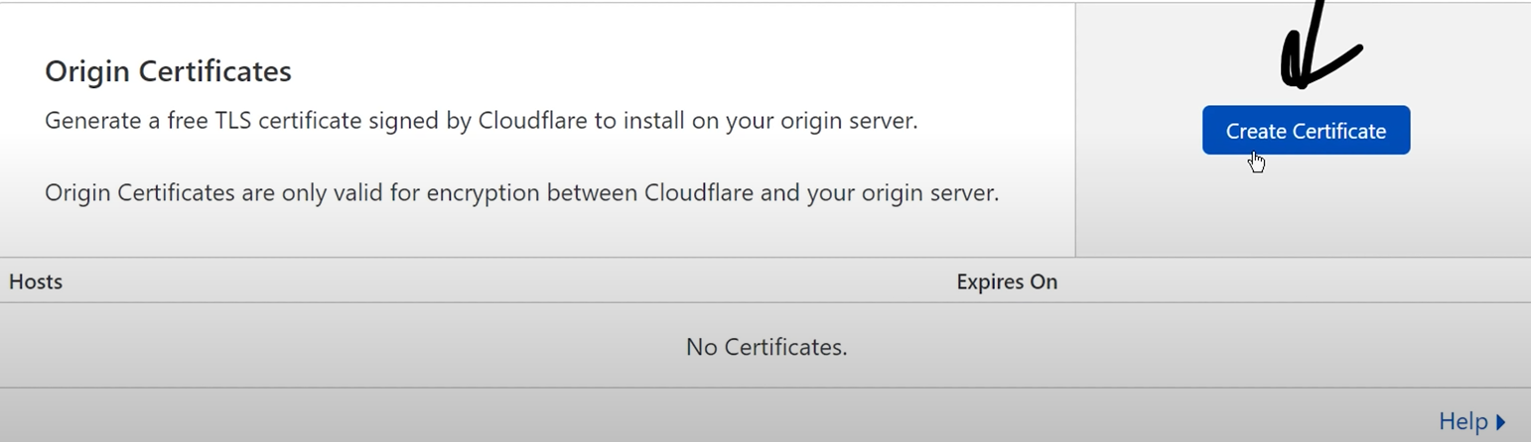Image resolution: width=1531 pixels, height=442 pixels.
Task: Click the blank area right of Expires On
Action: [x=1291, y=281]
